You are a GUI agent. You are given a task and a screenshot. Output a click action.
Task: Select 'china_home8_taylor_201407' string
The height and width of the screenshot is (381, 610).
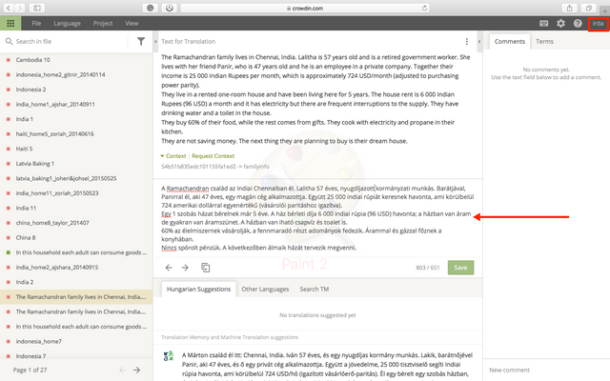(52, 223)
